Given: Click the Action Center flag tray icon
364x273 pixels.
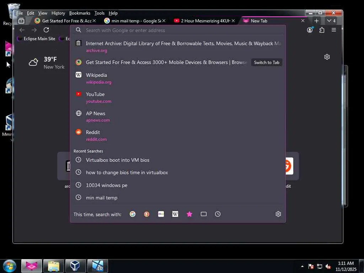Looking at the screenshot, I should (x=311, y=267).
